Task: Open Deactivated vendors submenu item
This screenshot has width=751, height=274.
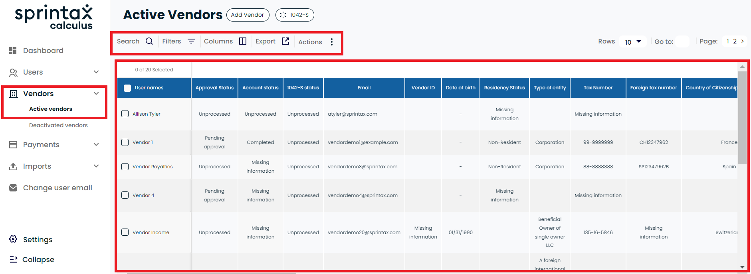Action: pyautogui.click(x=58, y=125)
